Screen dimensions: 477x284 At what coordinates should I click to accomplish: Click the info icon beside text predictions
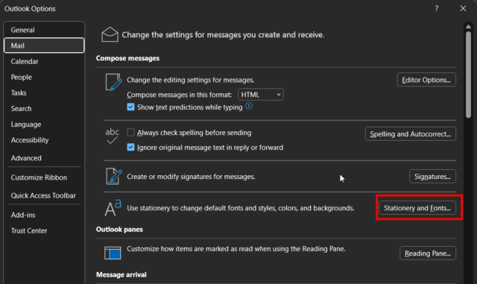249,106
